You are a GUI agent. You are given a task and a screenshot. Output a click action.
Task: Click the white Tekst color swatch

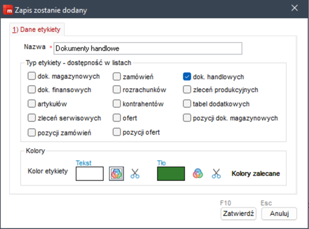coord(90,173)
